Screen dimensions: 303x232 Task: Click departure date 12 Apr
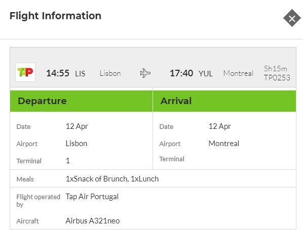coord(77,126)
